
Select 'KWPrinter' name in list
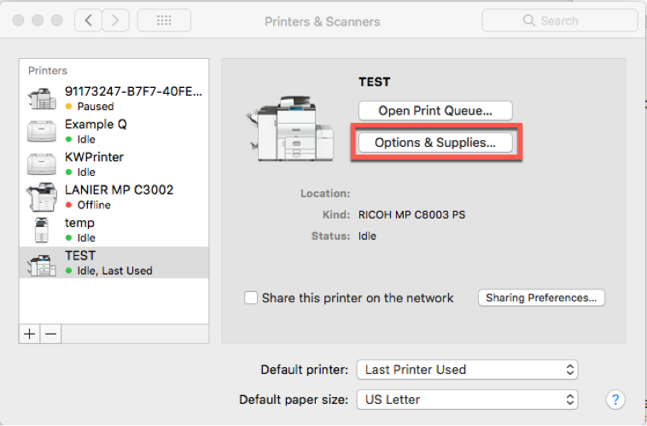pos(94,157)
